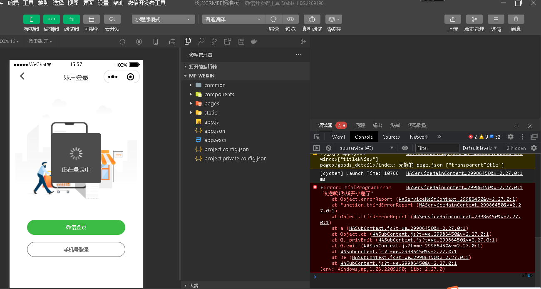Toggle the console live expression eye icon
The width and height of the screenshot is (541, 289).
tap(405, 148)
